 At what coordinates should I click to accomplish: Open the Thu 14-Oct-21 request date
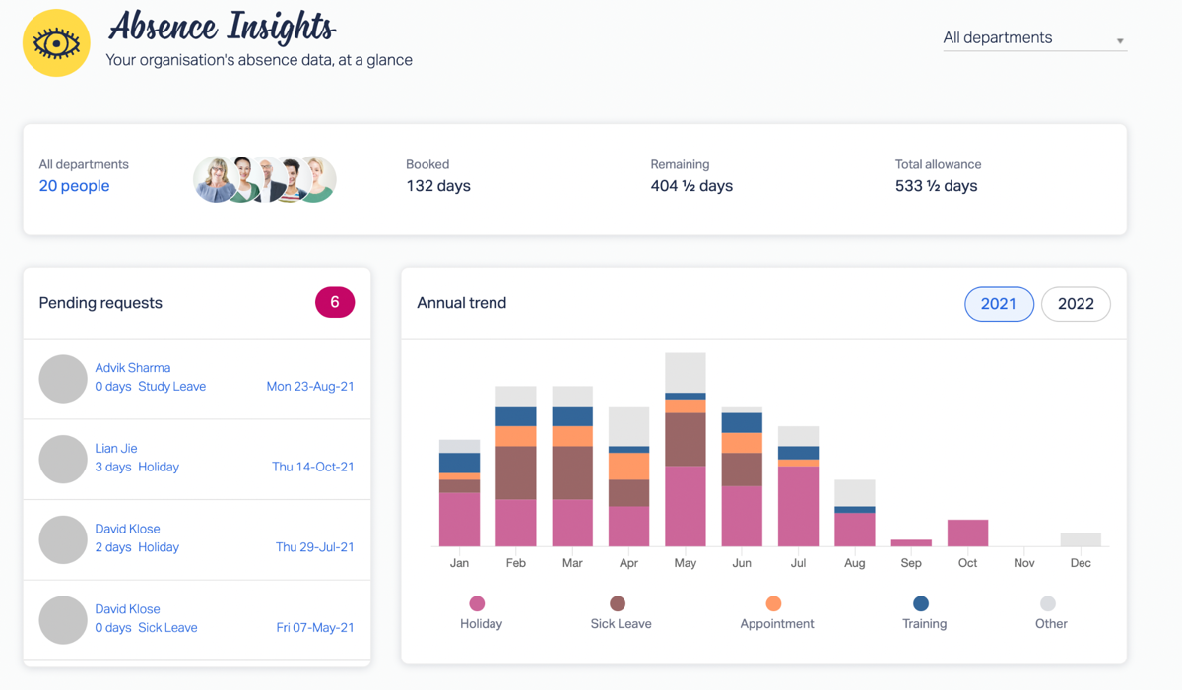click(313, 467)
